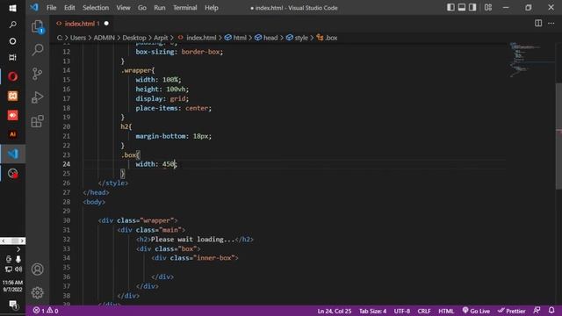The image size is (562, 316).
Task: Open the Edit menu
Action: point(69,8)
